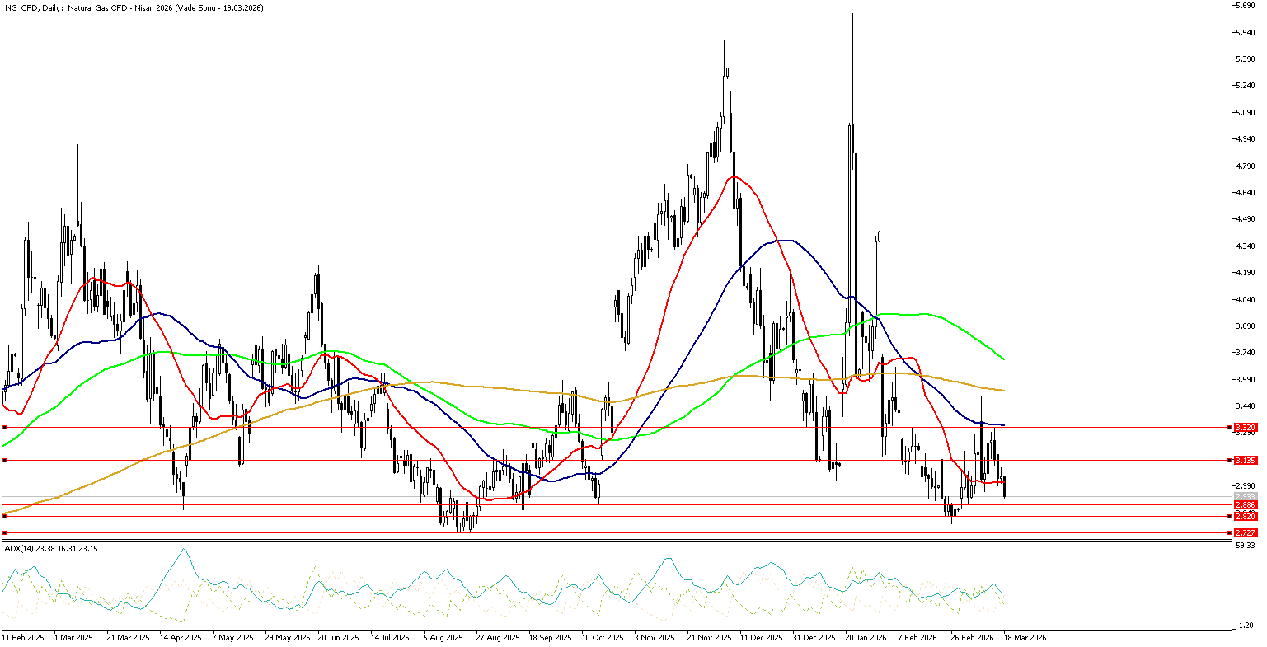
Task: Click the 4.490 price axis label
Action: pos(1245,219)
